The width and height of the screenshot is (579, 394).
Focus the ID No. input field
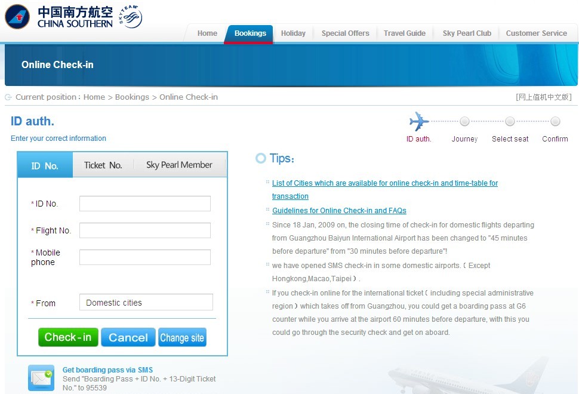coord(145,204)
